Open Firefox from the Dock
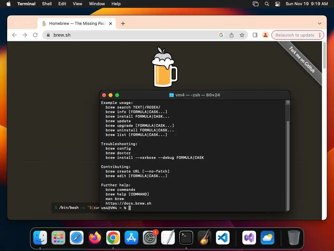The width and height of the screenshot is (334, 251). pos(95,238)
